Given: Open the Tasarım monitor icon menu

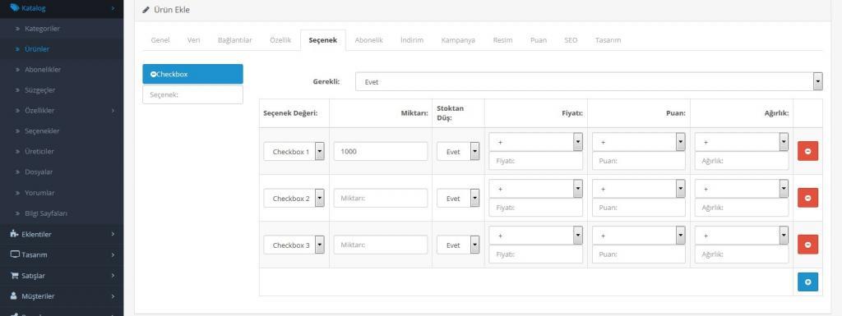Looking at the screenshot, I should tap(15, 254).
